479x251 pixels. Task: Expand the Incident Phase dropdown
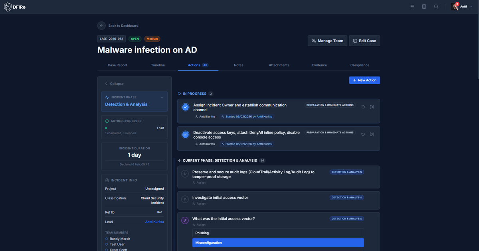click(x=162, y=97)
